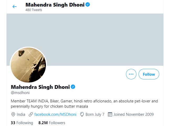Image resolution: width=170 pixels, height=126 pixels.
Task: Click the @msdhoni handle text
Action: 20,93
